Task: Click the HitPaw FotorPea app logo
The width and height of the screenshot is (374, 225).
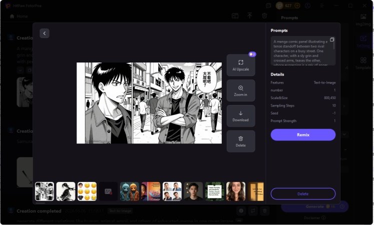Action: pos(8,5)
